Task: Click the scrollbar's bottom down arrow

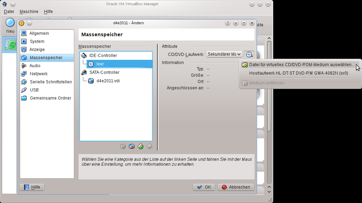Action: (x=269, y=192)
